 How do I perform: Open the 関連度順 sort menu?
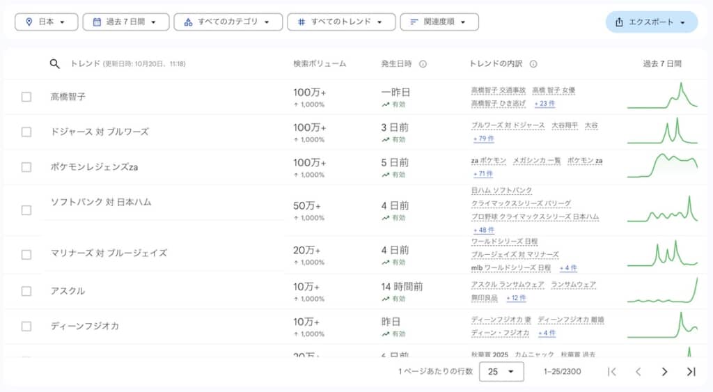coord(439,22)
